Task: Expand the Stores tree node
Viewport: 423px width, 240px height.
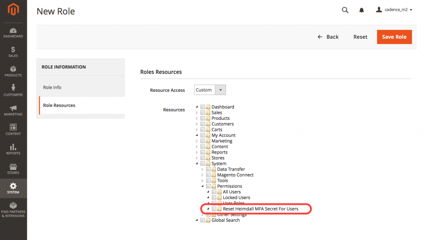Action: 197,158
